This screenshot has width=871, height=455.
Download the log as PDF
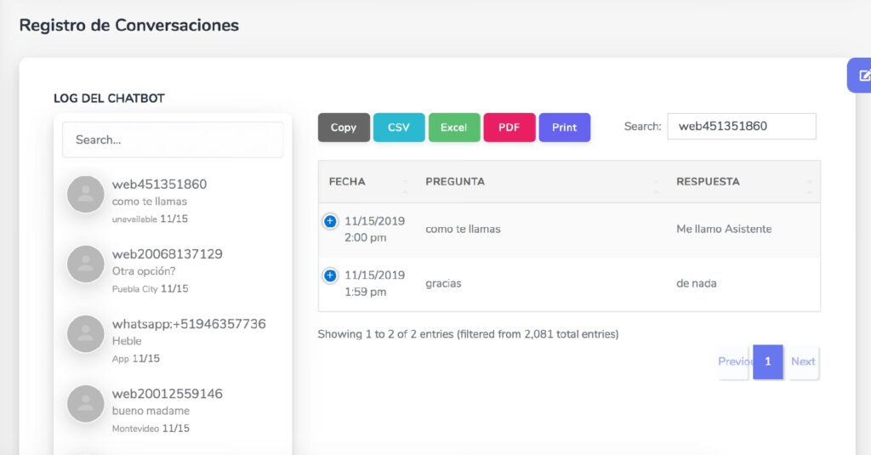509,128
